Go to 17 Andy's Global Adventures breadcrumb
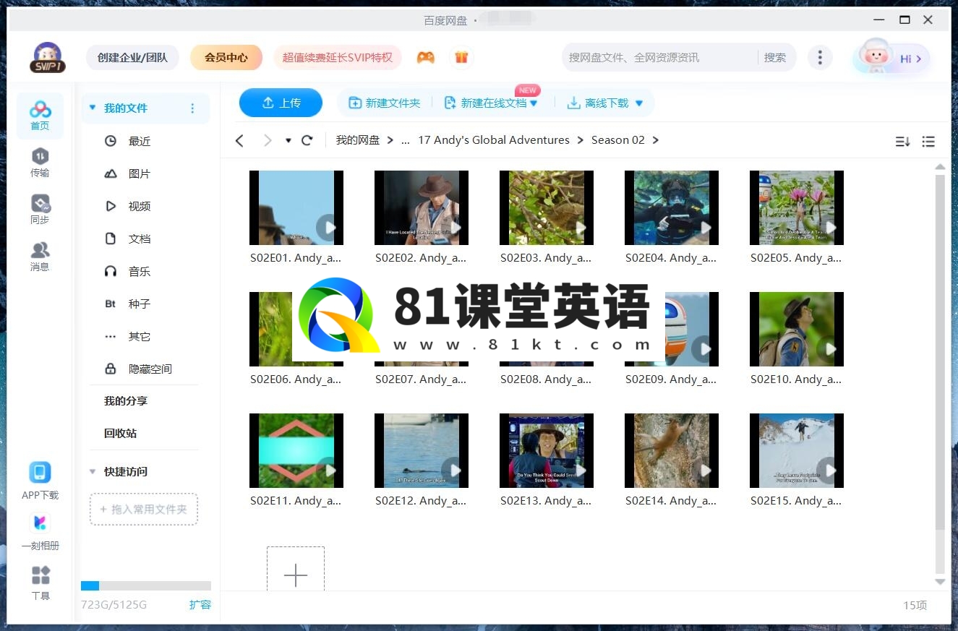958x631 pixels. pos(494,140)
